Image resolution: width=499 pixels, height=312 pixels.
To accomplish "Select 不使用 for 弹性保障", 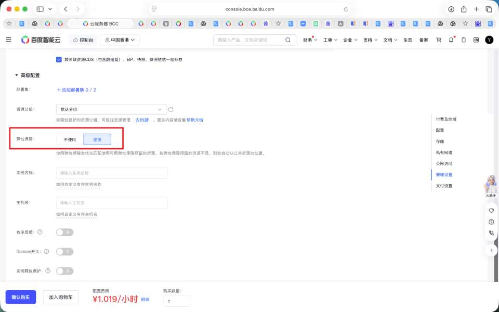I will pyautogui.click(x=70, y=139).
